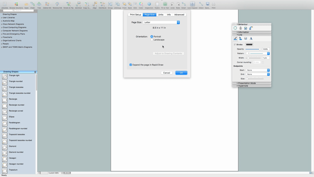Select the Ellipse shape from Drawing Shapes
Image resolution: width=314 pixels, height=177 pixels.
[11, 117]
